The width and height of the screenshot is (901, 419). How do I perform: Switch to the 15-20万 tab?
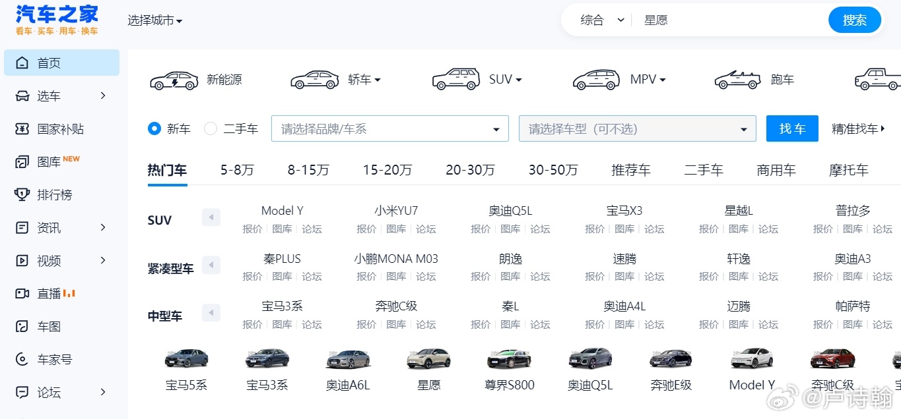coord(387,171)
